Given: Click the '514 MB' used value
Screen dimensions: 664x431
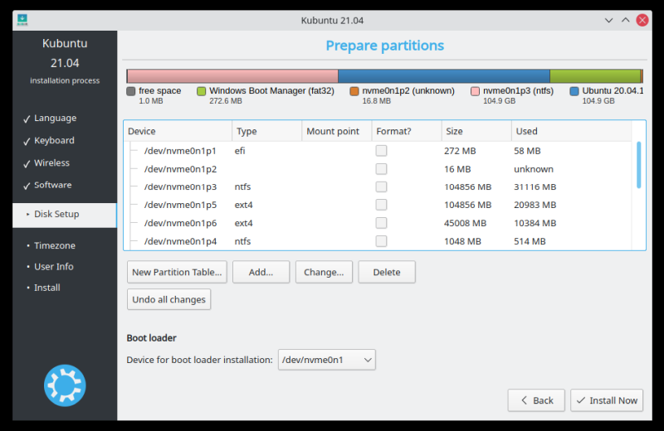Looking at the screenshot, I should pyautogui.click(x=530, y=241).
